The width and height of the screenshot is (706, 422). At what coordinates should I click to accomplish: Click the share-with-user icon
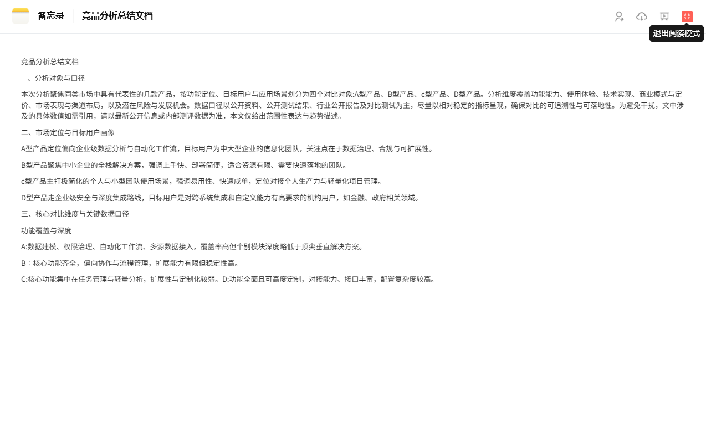click(619, 17)
